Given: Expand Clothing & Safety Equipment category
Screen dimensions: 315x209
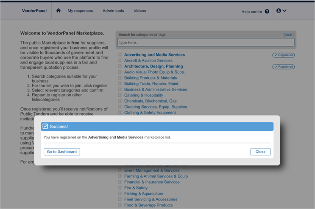Looking at the screenshot, I should pos(120,112).
